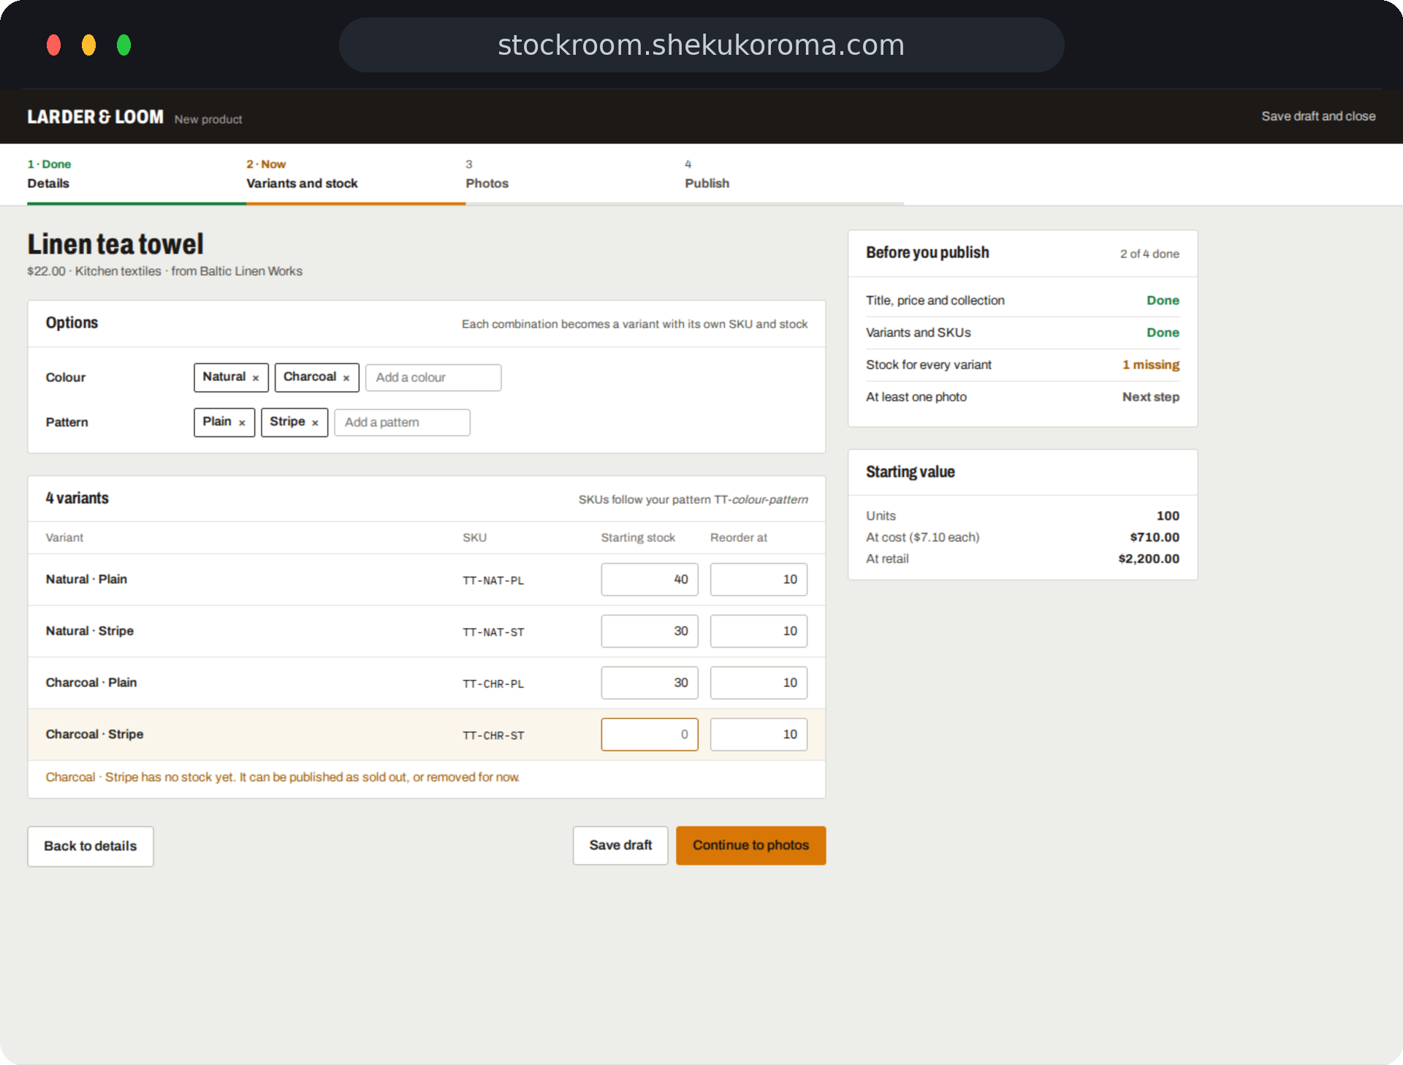
Task: Click the '2 of 4 done' counter
Action: click(x=1149, y=254)
